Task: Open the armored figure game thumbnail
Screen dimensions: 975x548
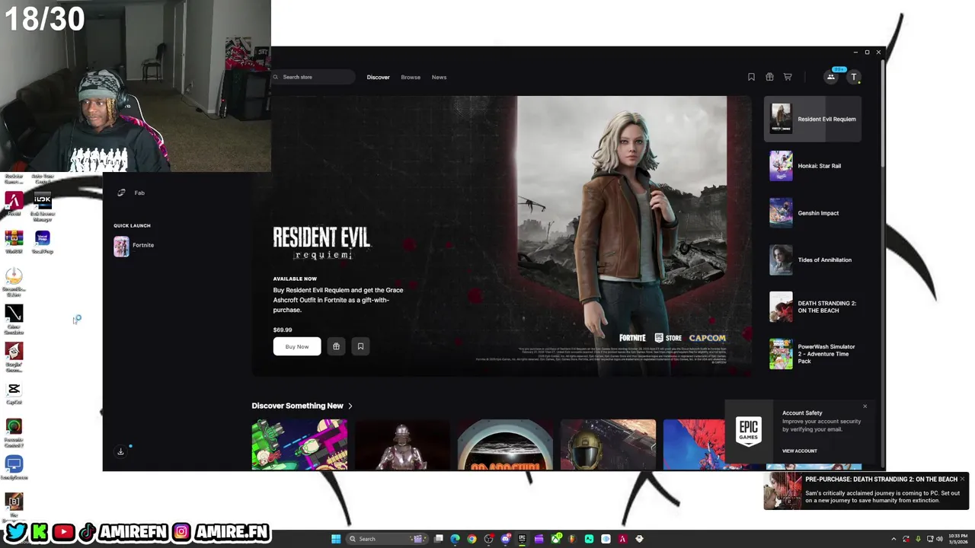Action: [x=402, y=444]
